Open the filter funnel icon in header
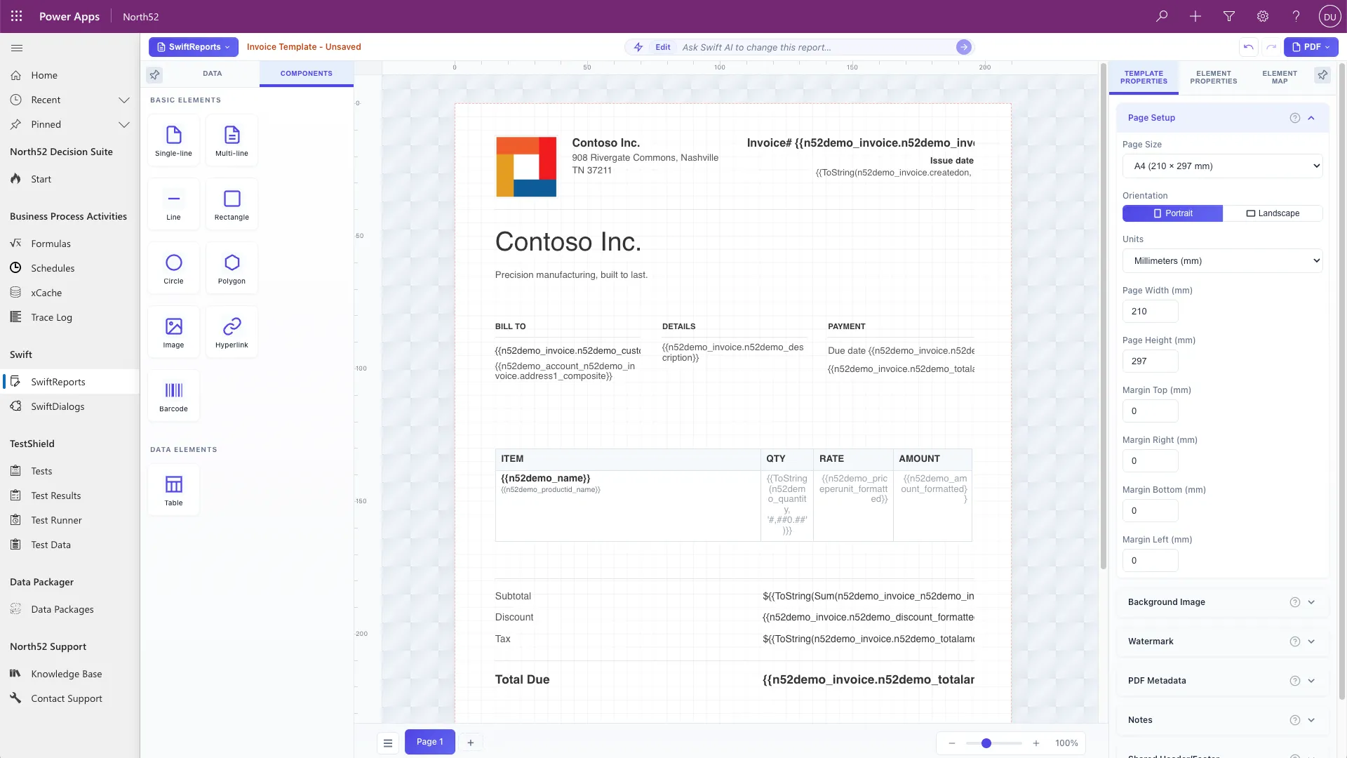1347x758 pixels. (x=1229, y=16)
